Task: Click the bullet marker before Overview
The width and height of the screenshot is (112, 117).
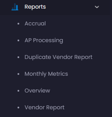Action: pos(18,91)
